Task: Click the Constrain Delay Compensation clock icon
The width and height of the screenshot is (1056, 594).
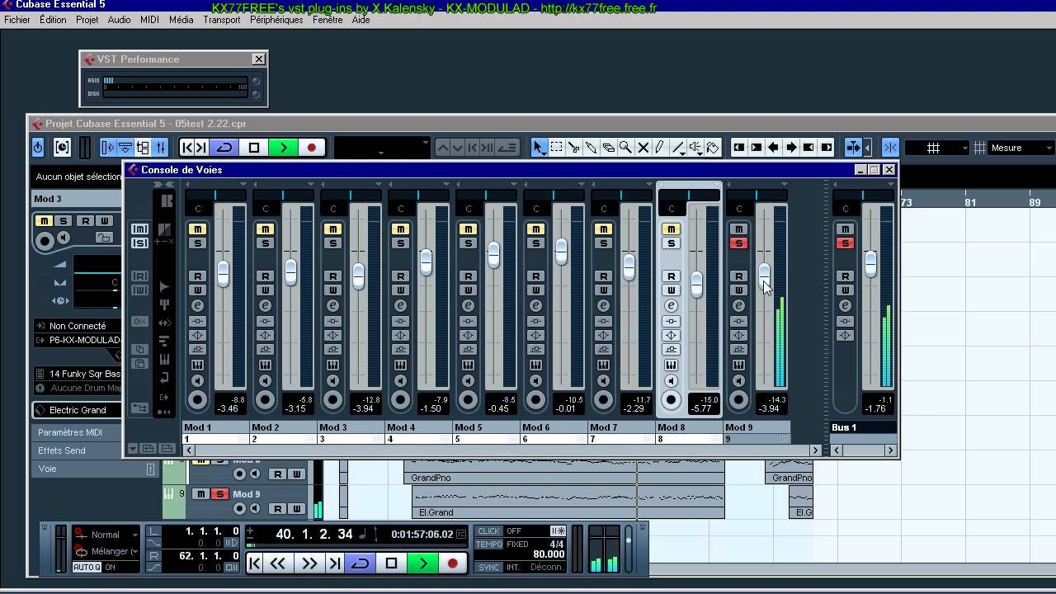Action: [x=62, y=148]
